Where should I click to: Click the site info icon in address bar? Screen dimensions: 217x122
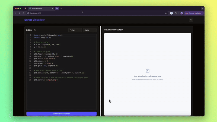pyautogui.click(x=28, y=13)
